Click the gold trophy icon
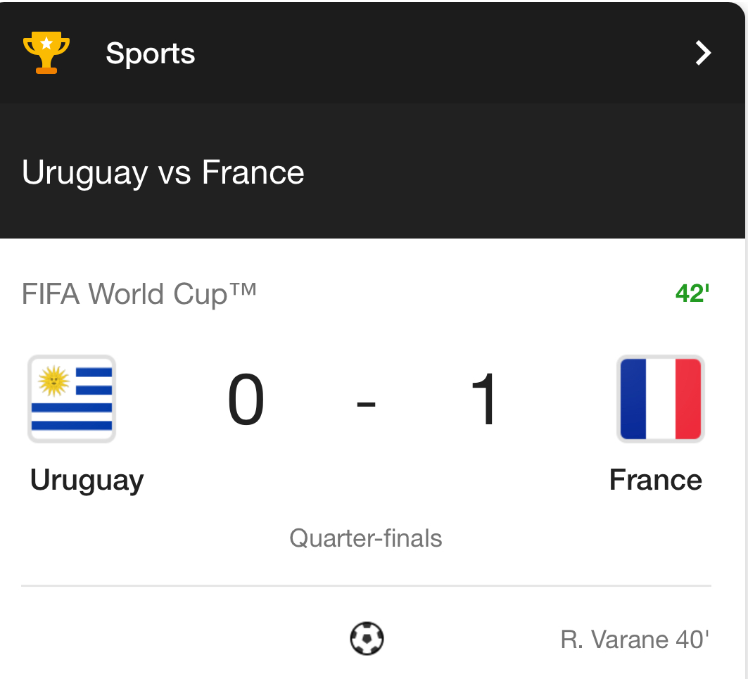This screenshot has height=679, width=748. (46, 53)
